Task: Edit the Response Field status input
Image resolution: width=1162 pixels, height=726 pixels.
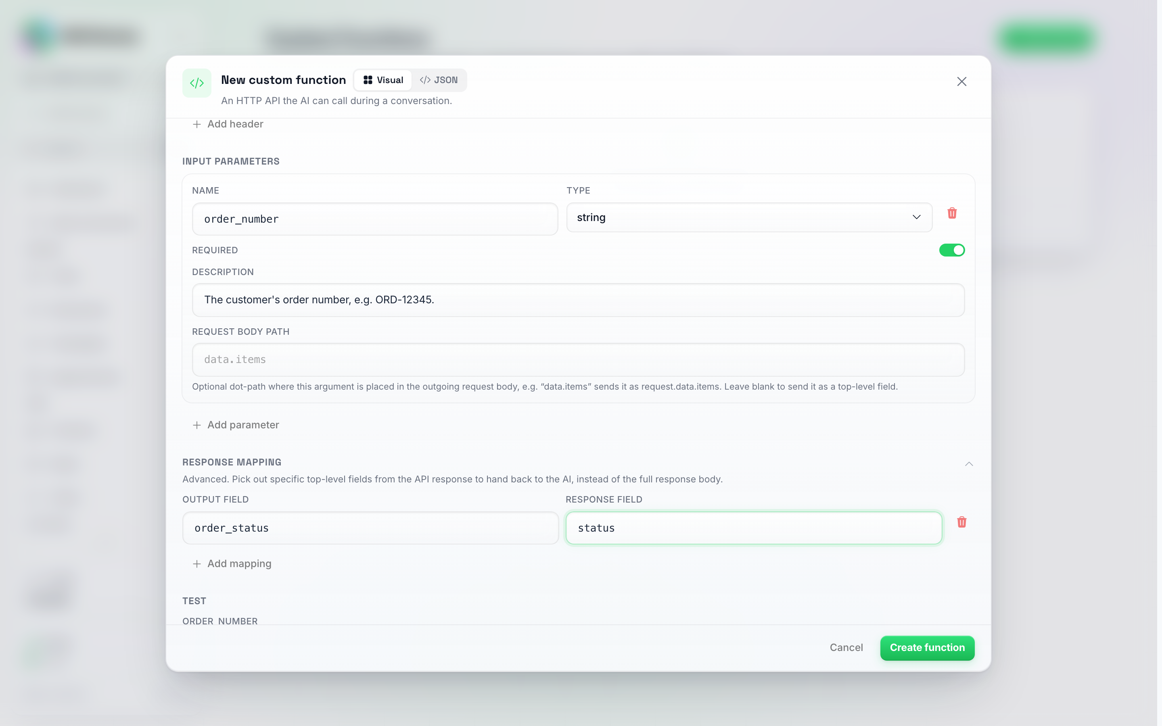Action: 754,528
